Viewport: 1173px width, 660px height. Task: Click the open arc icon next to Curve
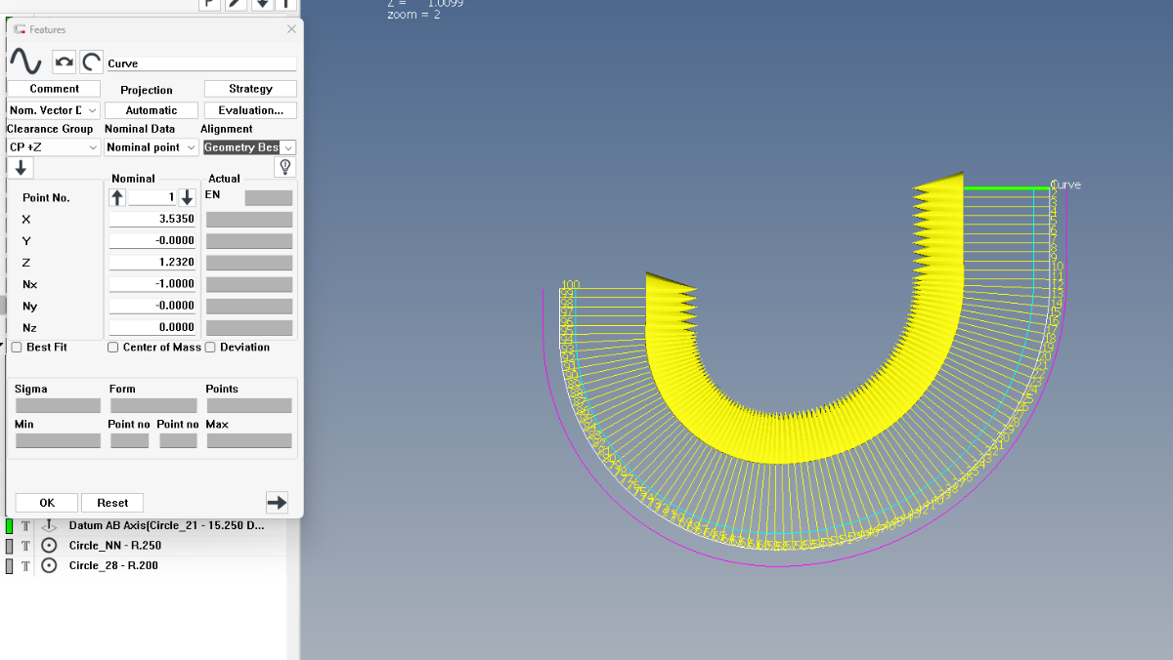[91, 62]
